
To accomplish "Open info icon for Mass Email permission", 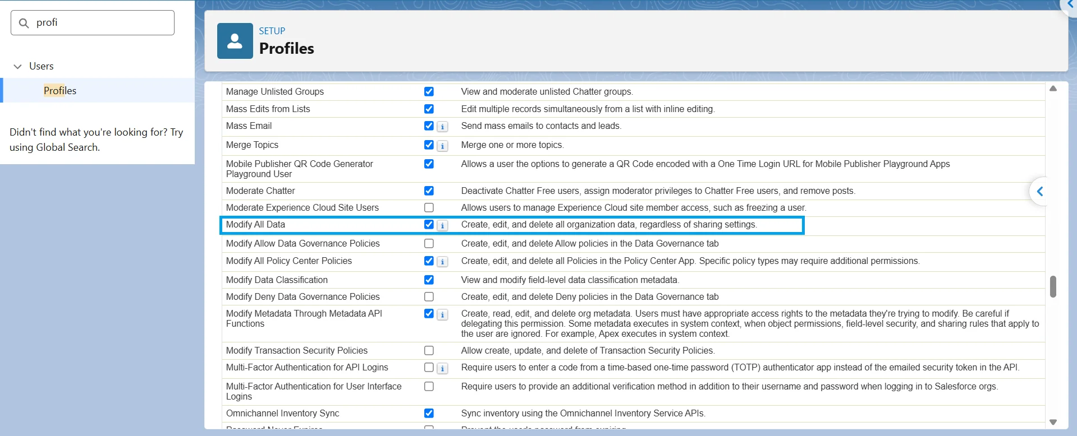I will [x=442, y=127].
